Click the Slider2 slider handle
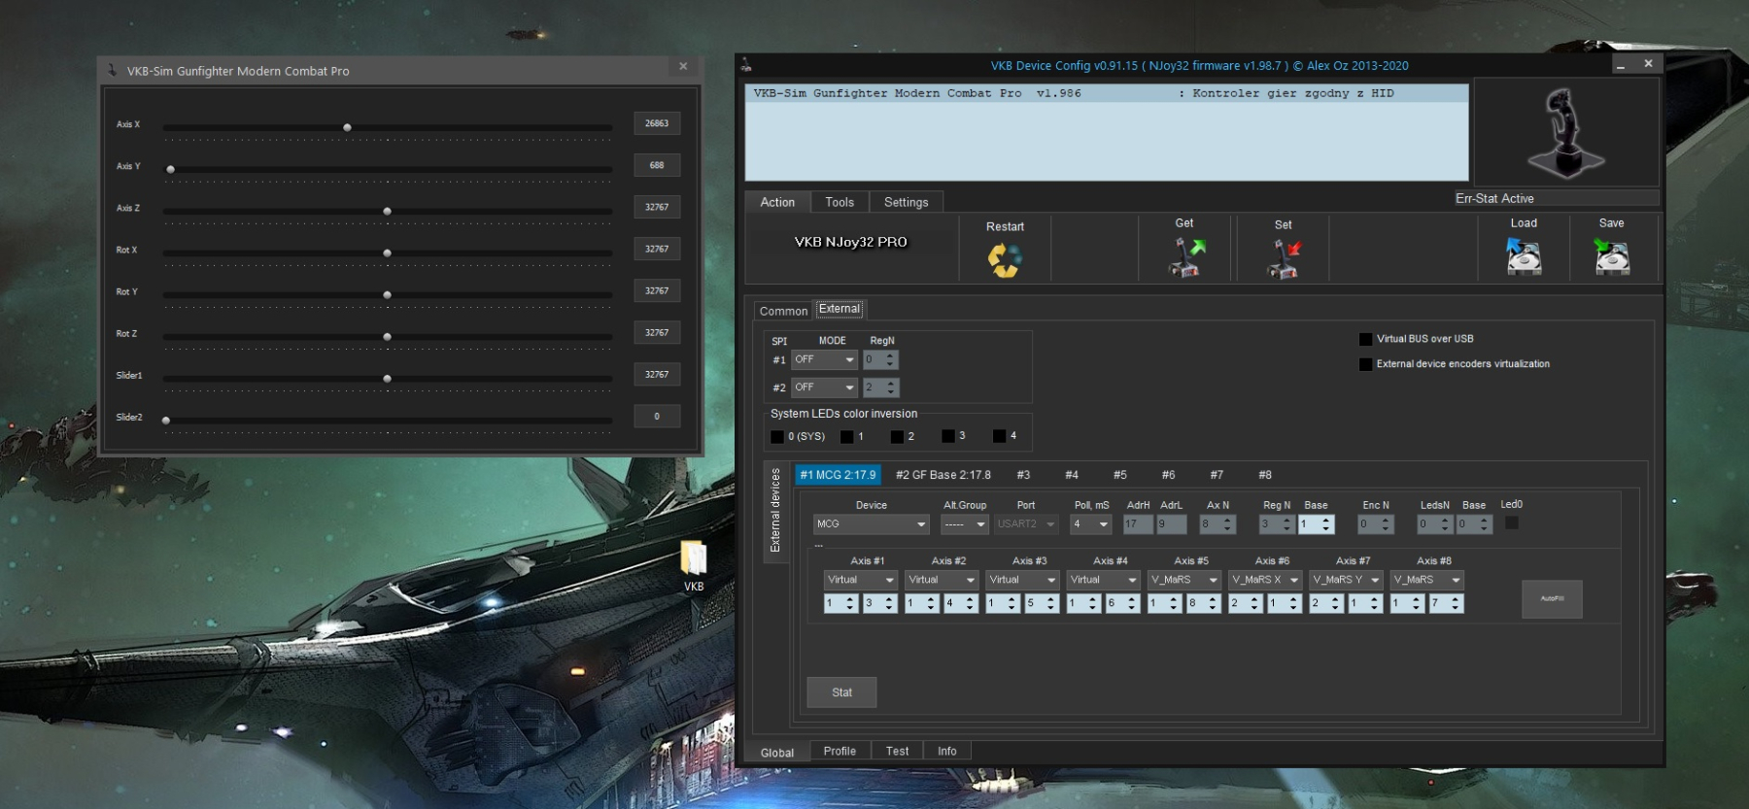The height and width of the screenshot is (809, 1749). 166,420
